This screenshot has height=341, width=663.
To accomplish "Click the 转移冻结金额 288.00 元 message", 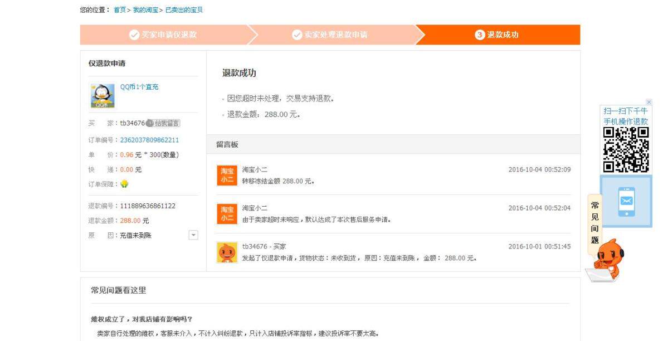I will click(x=278, y=181).
